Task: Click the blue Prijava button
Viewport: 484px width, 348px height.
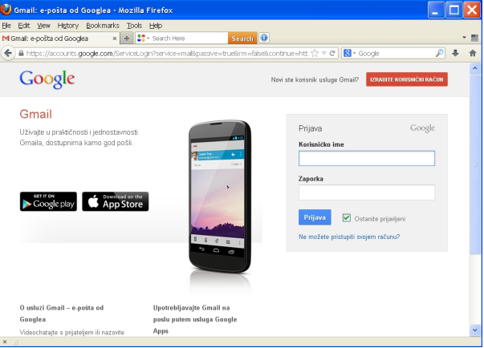Action: (x=315, y=217)
